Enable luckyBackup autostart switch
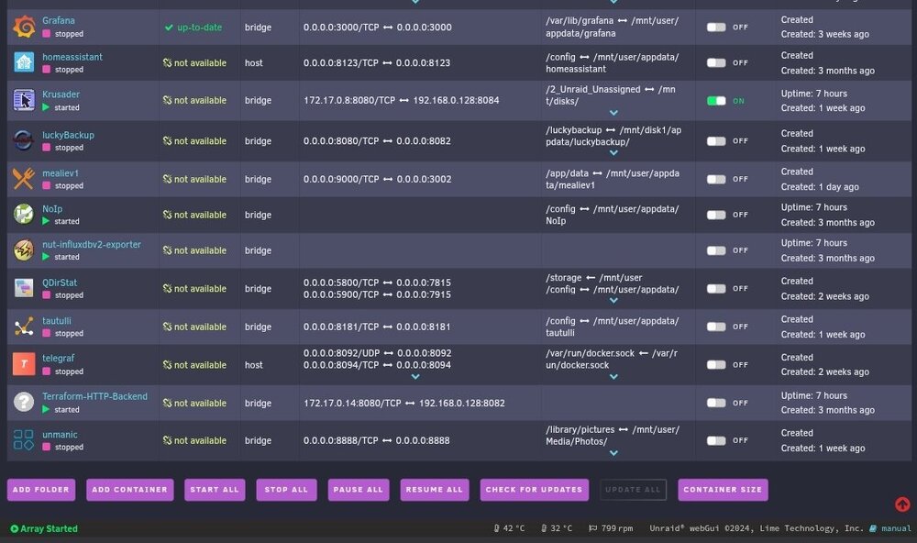This screenshot has width=917, height=543. coord(716,141)
